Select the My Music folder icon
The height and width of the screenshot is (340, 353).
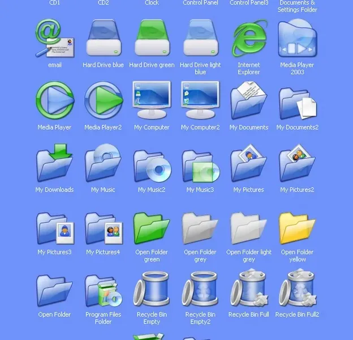tap(103, 163)
